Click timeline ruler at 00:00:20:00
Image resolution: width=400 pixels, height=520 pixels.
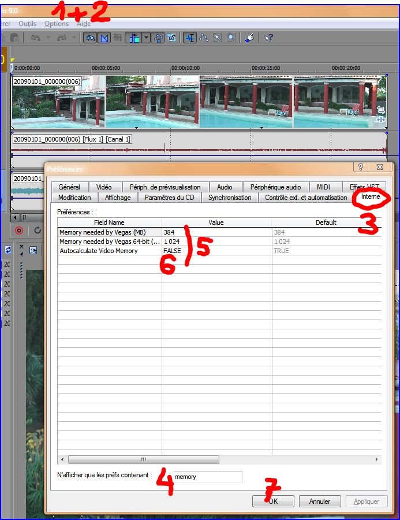pyautogui.click(x=346, y=68)
